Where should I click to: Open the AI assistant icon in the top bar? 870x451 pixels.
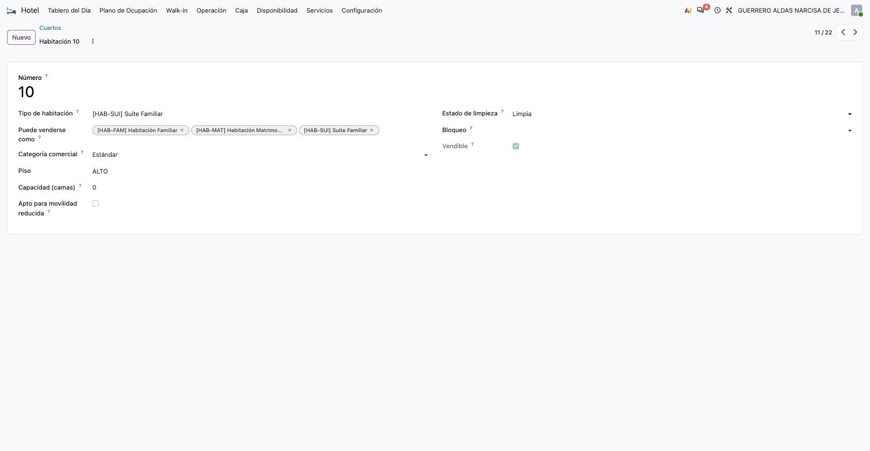click(x=688, y=10)
